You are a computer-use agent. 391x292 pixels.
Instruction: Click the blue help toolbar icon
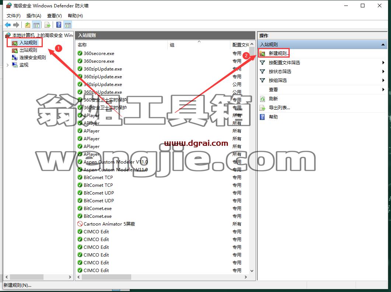point(59,25)
